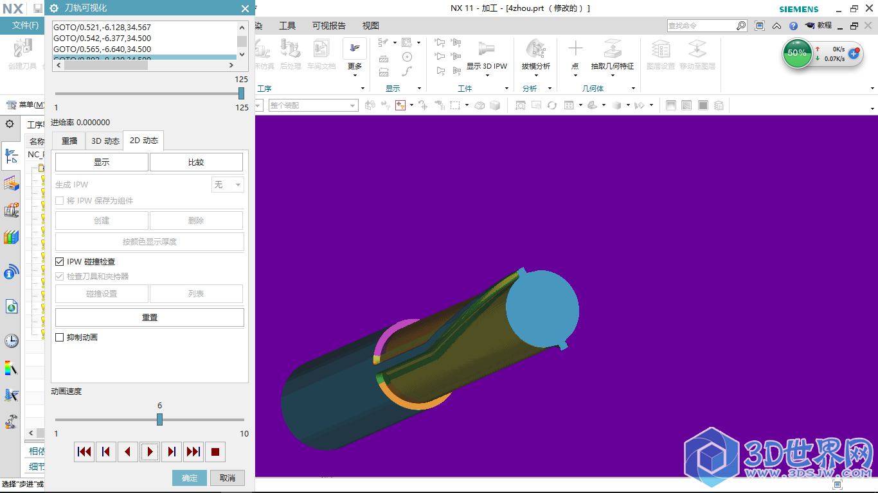Viewport: 878px width, 493px height.
Task: Expand the 显示 3D IPW dropdown arrow
Action: pos(487,76)
